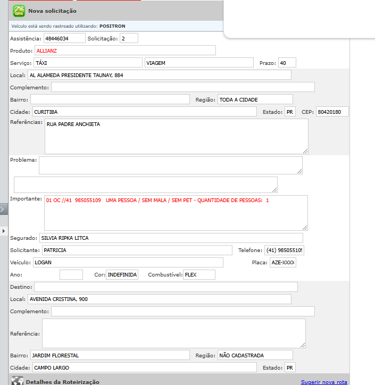Click the Placa field
The height and width of the screenshot is (385, 375).
pyautogui.click(x=282, y=263)
